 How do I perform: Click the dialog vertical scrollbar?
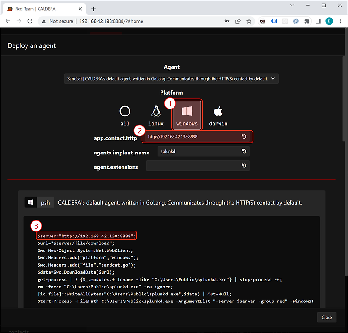(344, 98)
